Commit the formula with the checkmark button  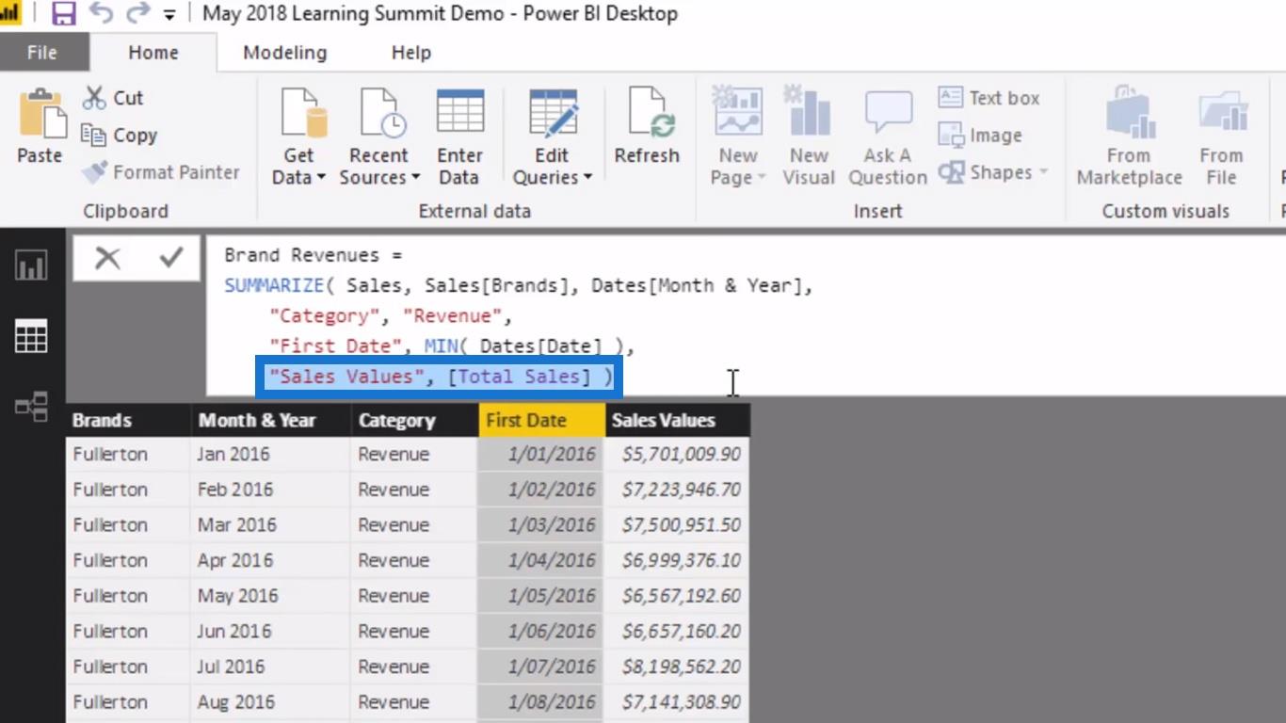(x=171, y=258)
